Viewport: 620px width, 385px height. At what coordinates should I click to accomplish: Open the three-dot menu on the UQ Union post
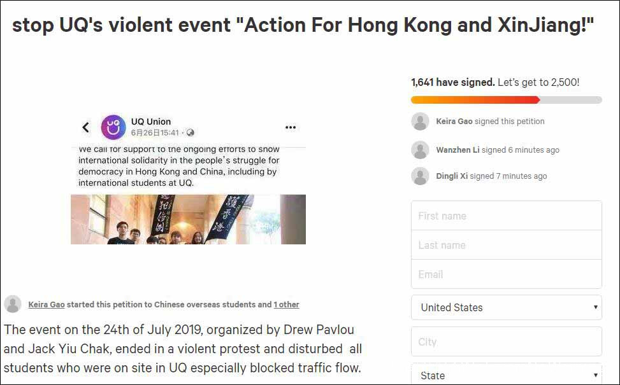coord(291,127)
